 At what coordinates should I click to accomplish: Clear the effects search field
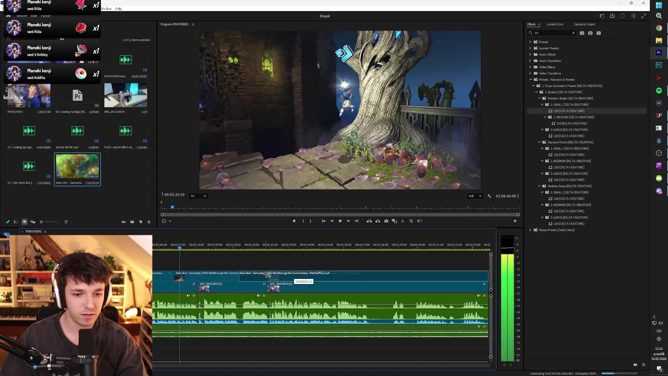574,33
